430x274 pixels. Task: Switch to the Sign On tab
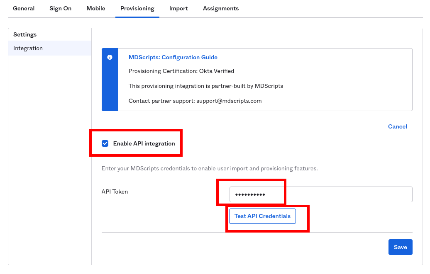60,8
